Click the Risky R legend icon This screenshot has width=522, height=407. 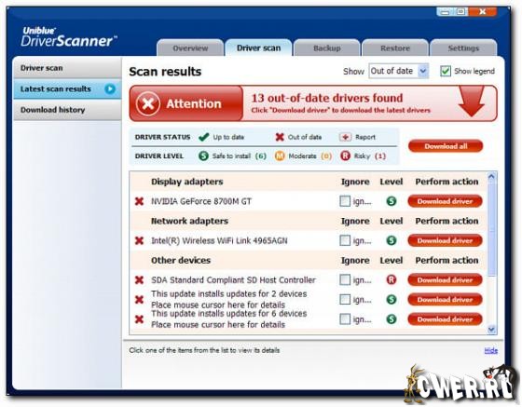click(x=345, y=156)
